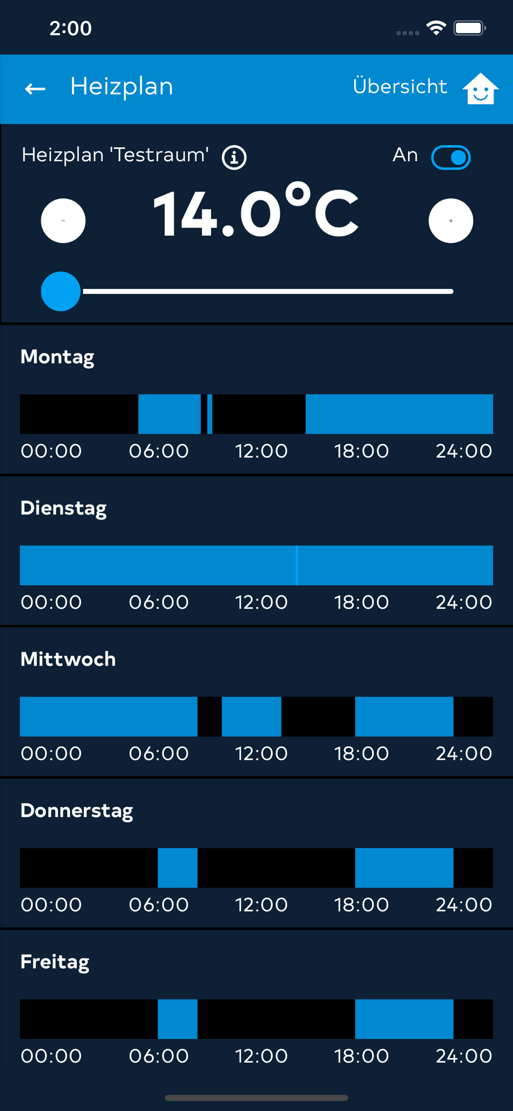Select Mittwoch's midday heating block
Viewport: 513px width, 1111px height.
point(252,717)
